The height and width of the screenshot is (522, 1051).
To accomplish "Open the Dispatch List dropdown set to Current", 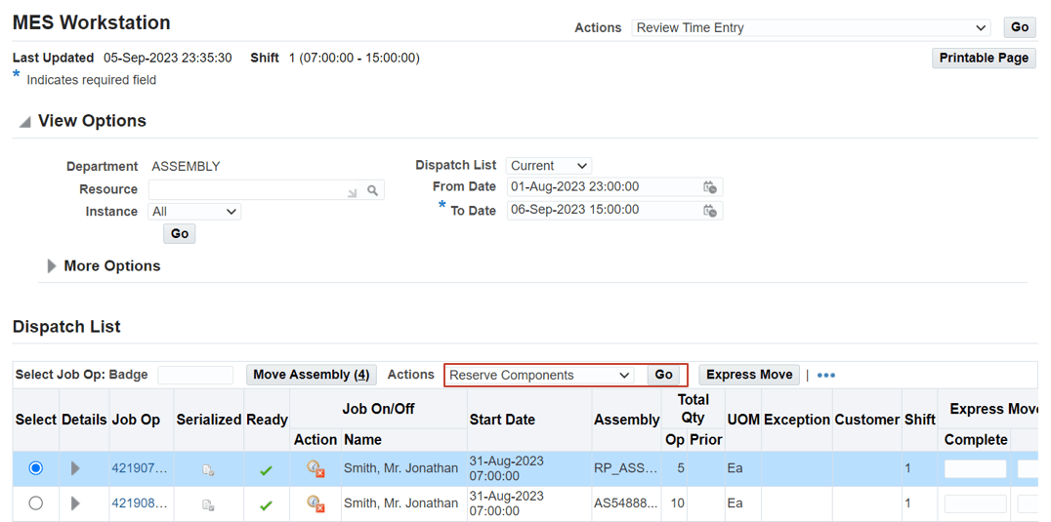I will coord(549,166).
